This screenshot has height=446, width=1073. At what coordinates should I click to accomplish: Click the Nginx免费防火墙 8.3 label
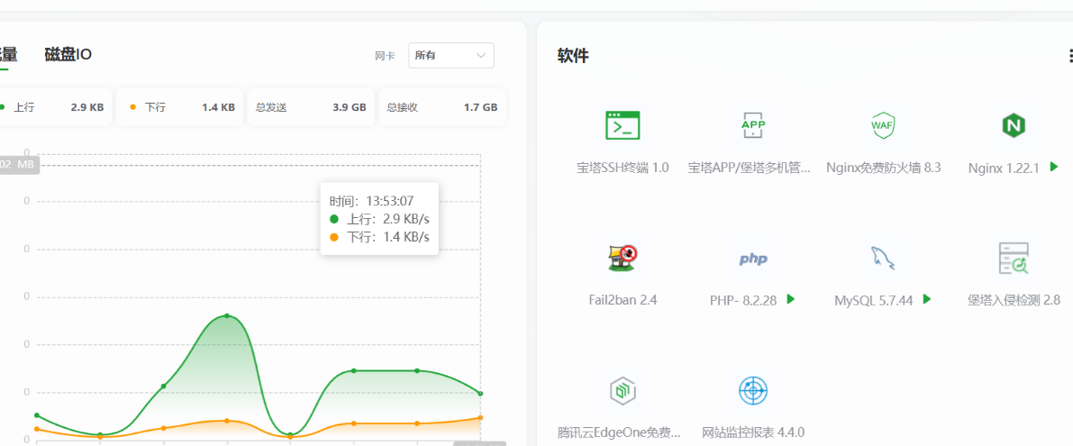coord(884,168)
